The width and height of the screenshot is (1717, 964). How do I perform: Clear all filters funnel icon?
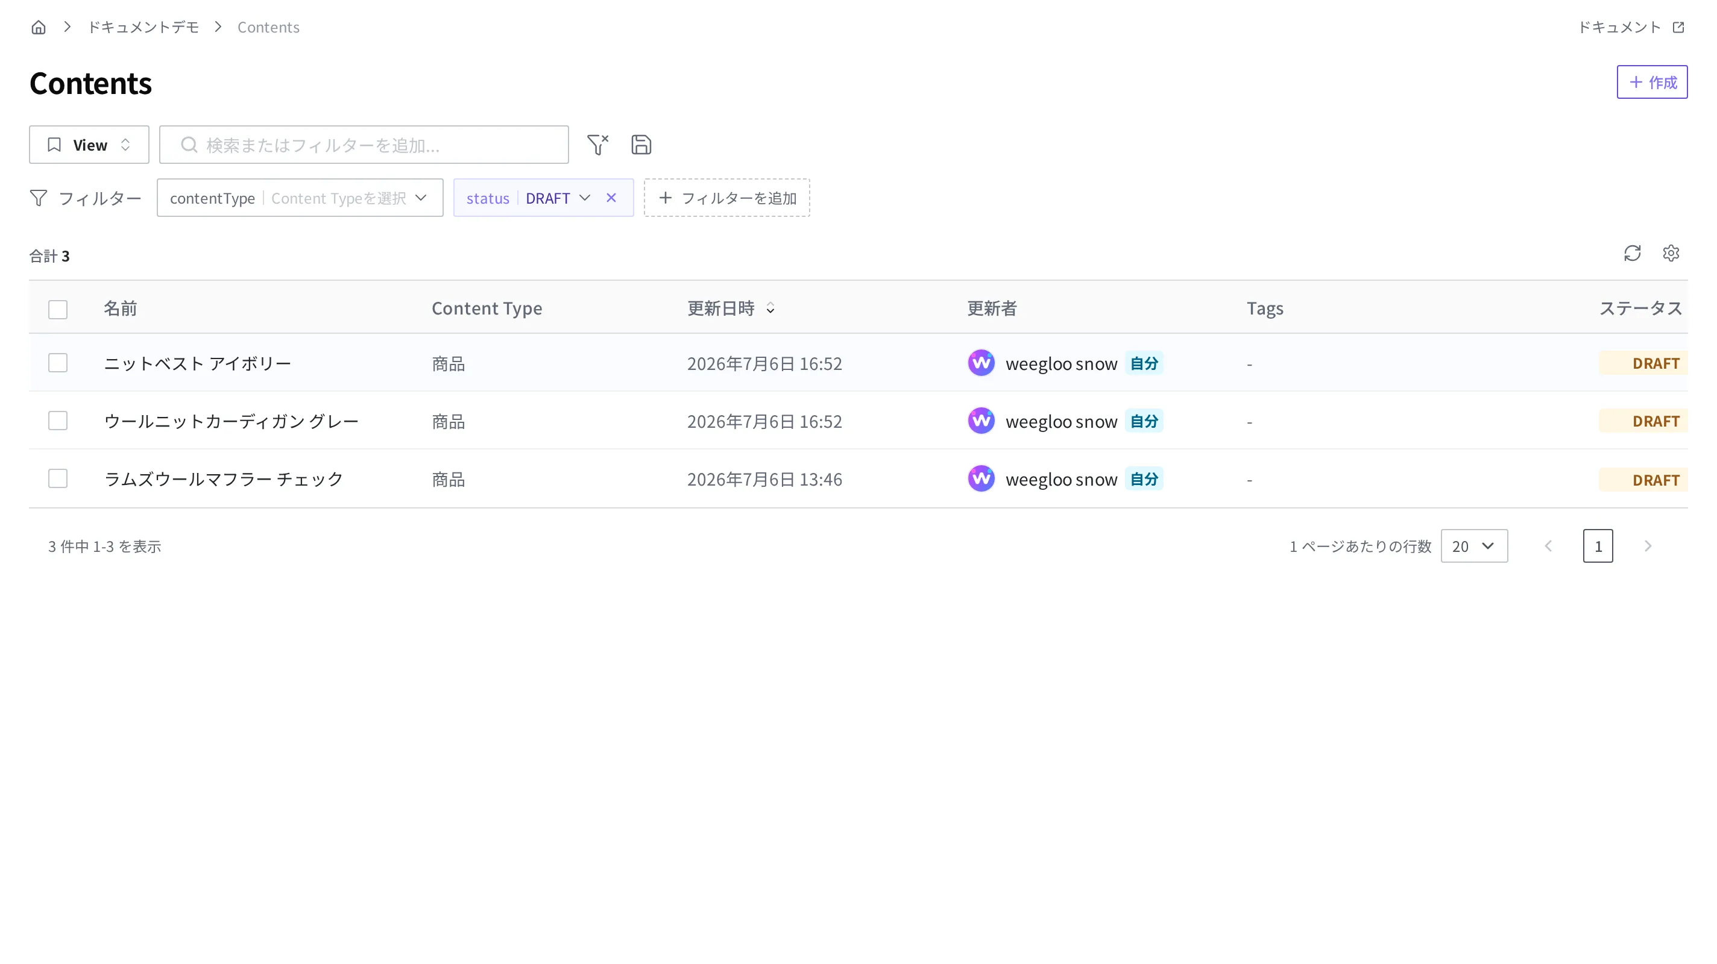(x=597, y=145)
